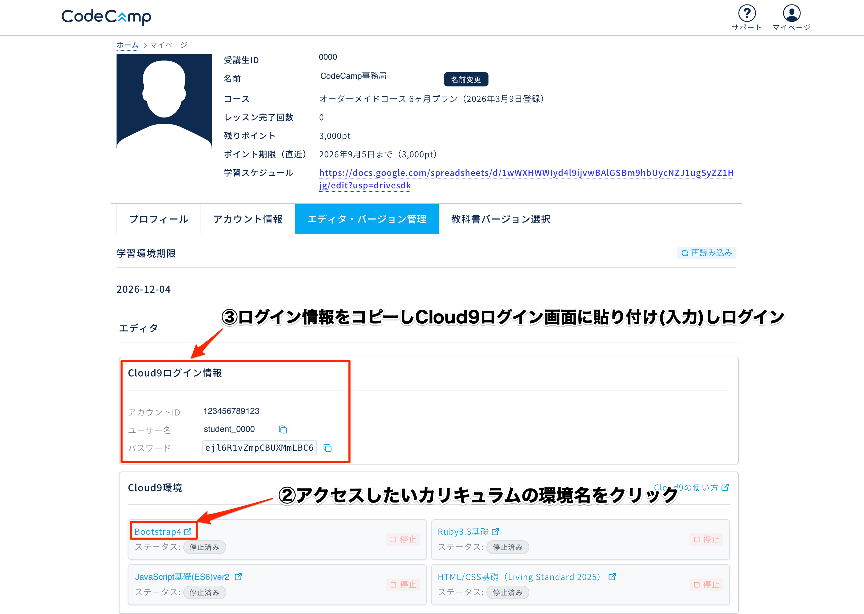
Task: Click the username text student_0000
Action: tap(229, 429)
